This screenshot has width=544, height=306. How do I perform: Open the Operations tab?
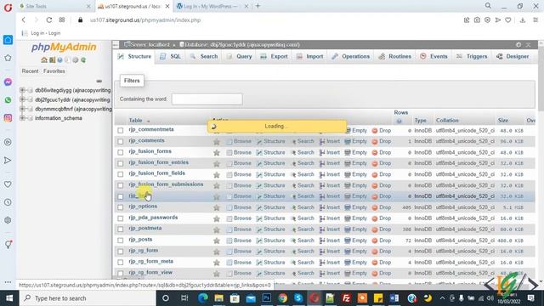[x=351, y=56]
